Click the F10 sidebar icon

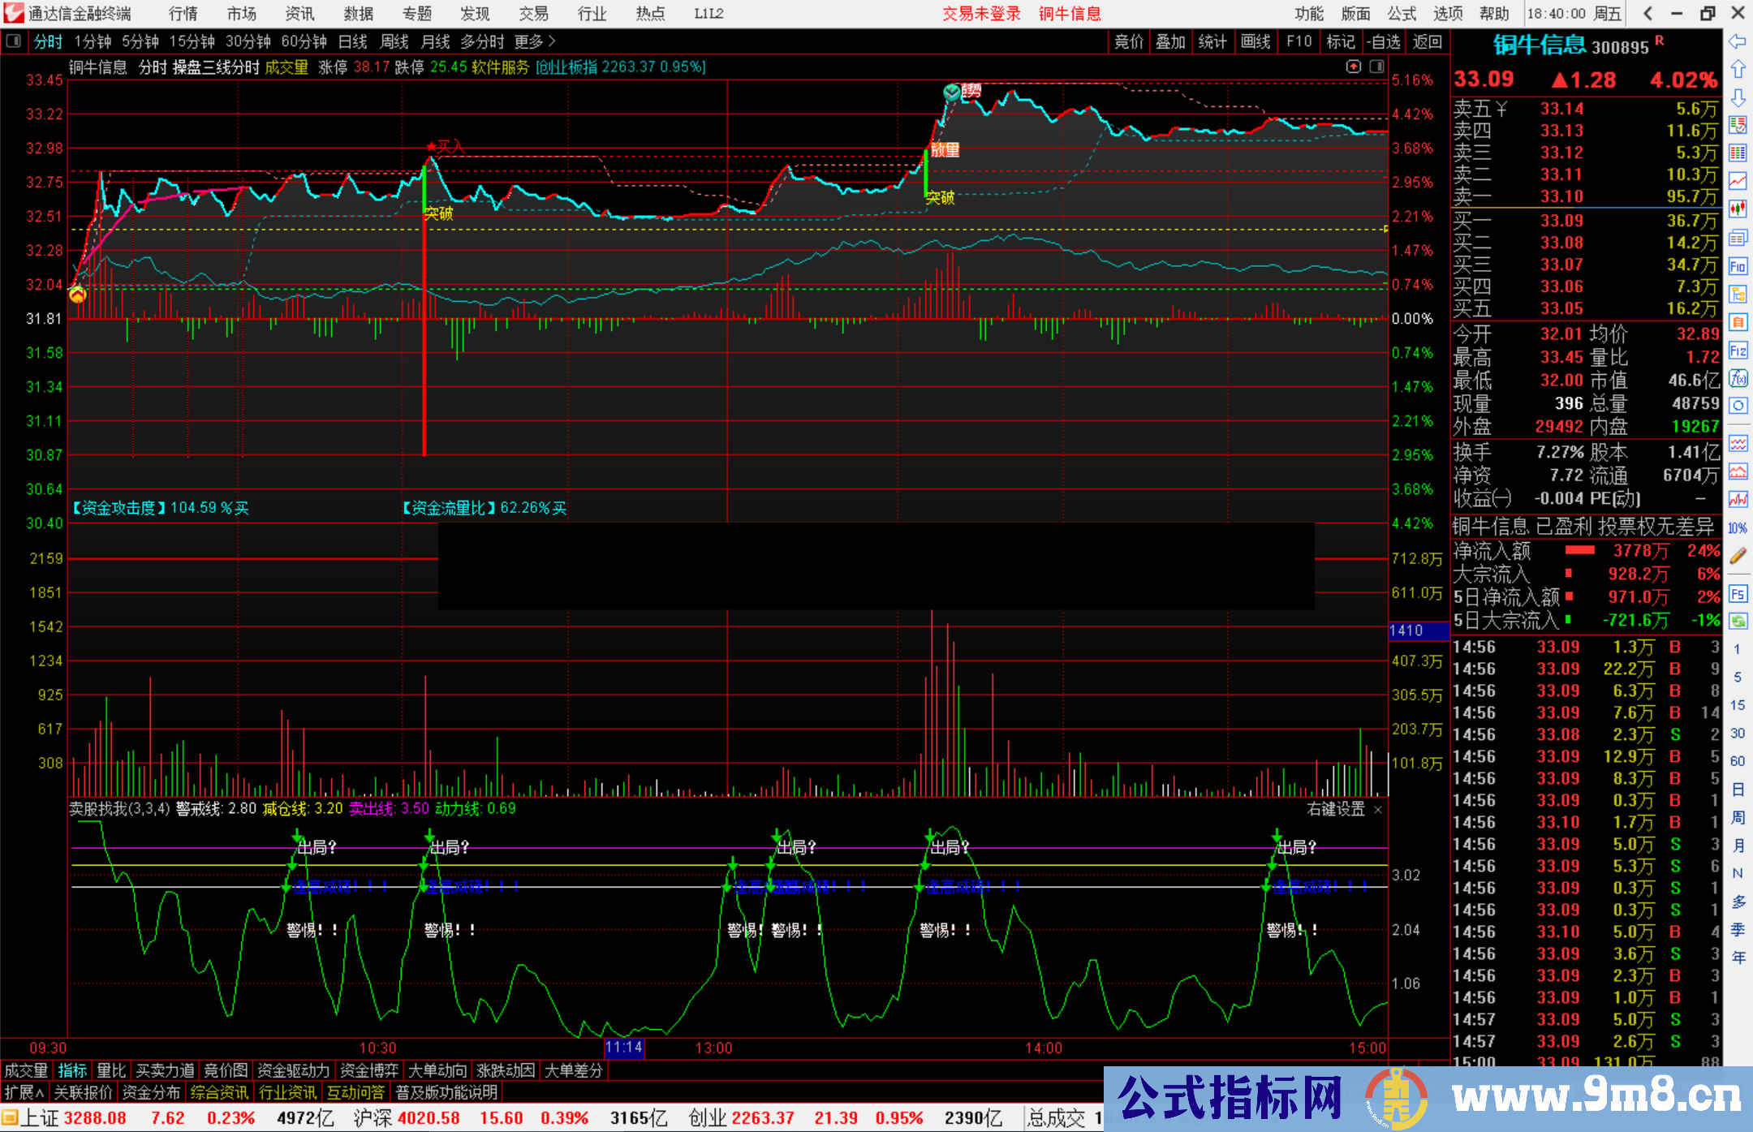pos(1738,266)
